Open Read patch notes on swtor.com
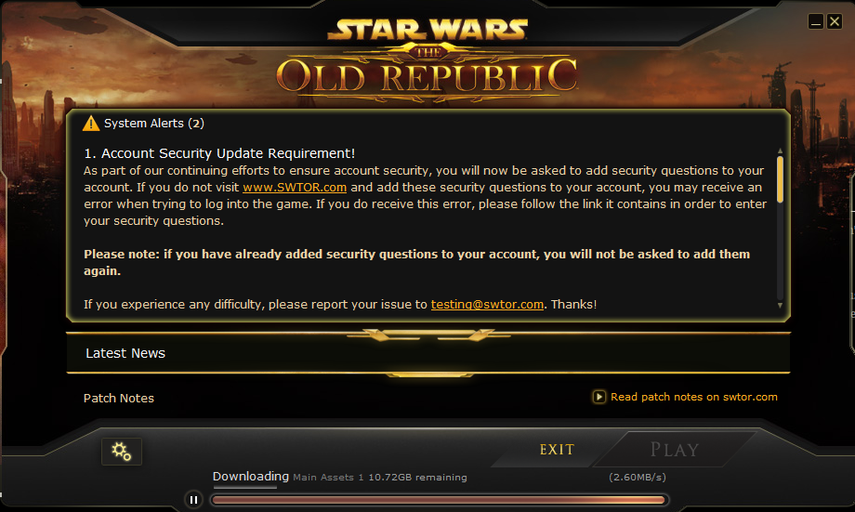 pyautogui.click(x=693, y=397)
